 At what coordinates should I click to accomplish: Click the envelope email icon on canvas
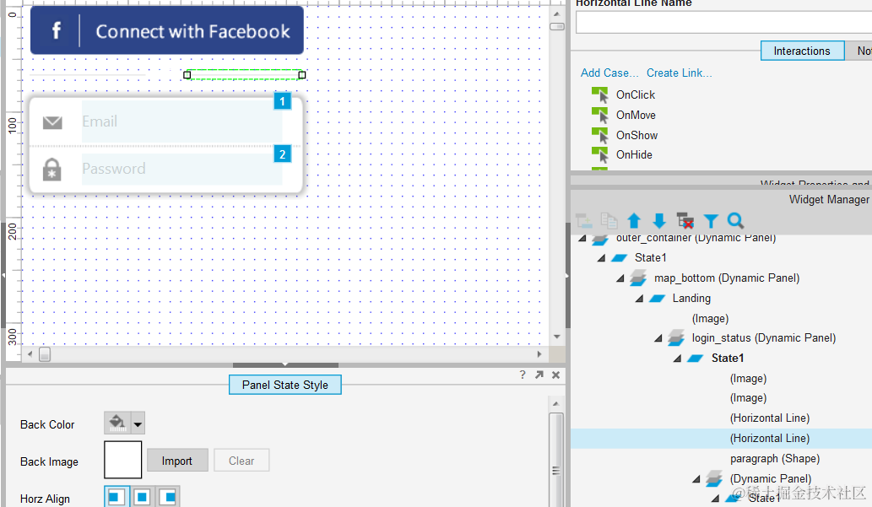(x=53, y=122)
